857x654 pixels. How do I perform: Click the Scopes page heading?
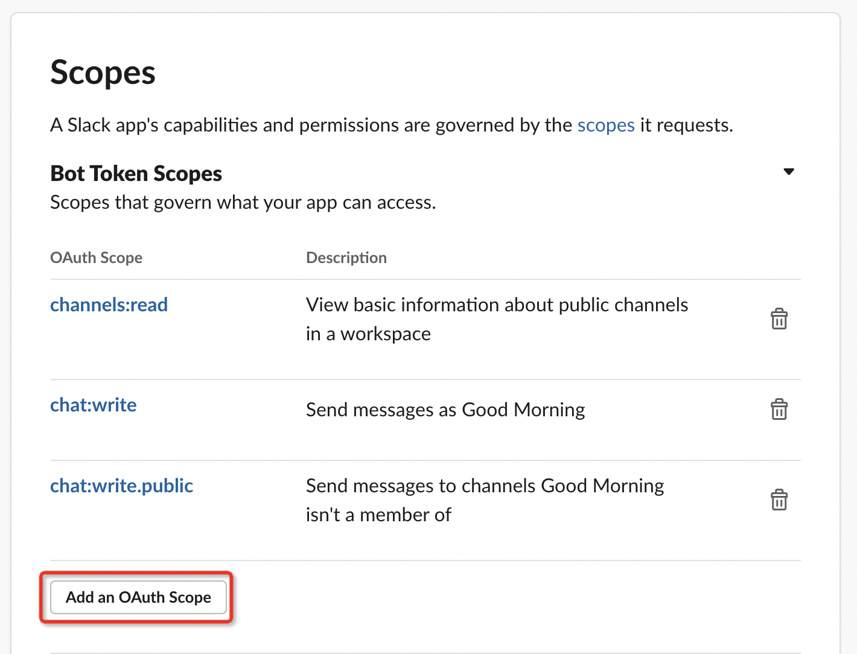point(103,73)
